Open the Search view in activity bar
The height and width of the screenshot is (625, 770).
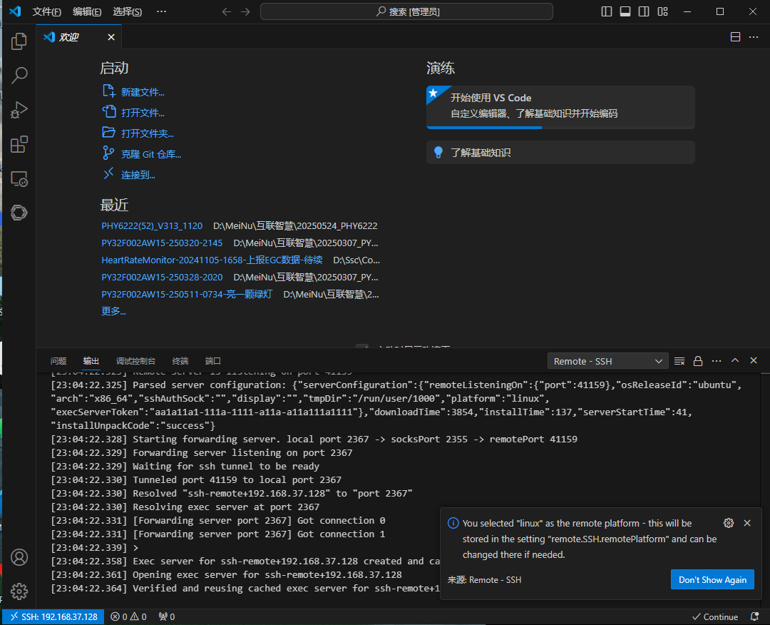click(x=19, y=75)
